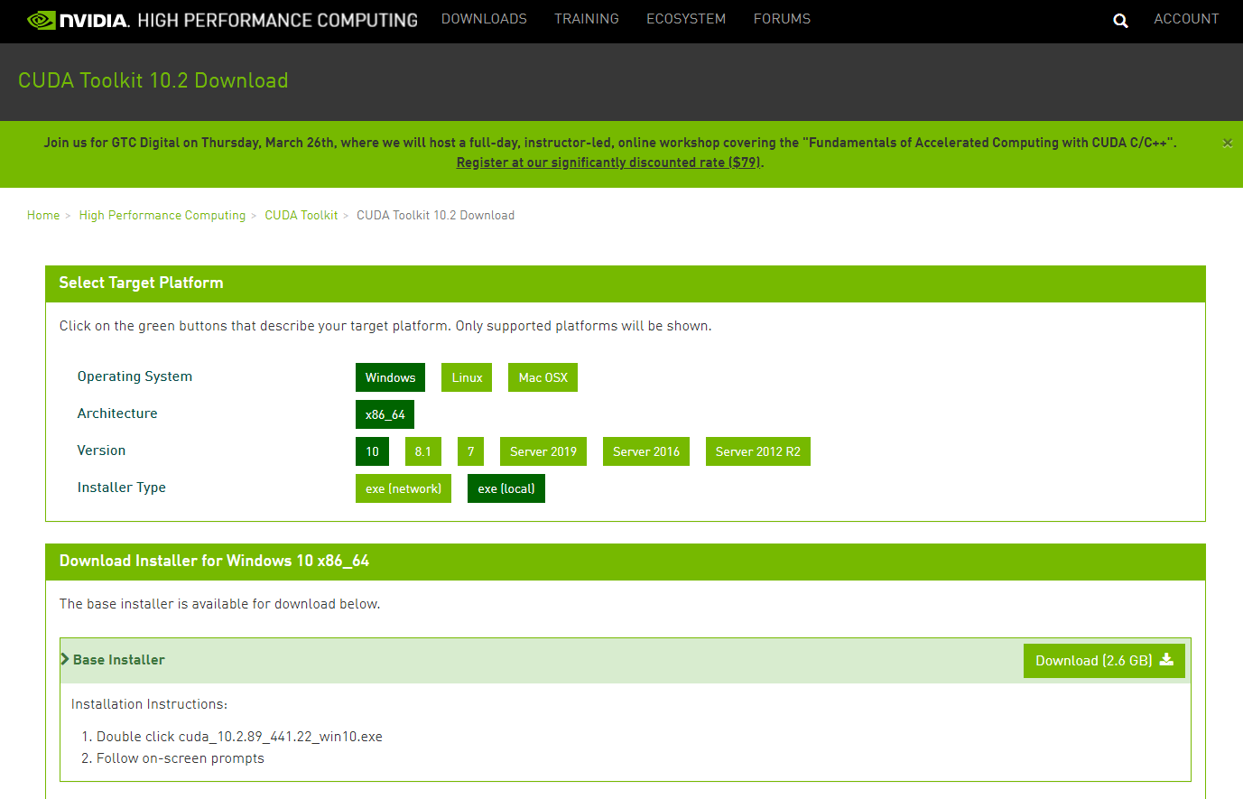Click the Select Target Platform heading

point(141,283)
